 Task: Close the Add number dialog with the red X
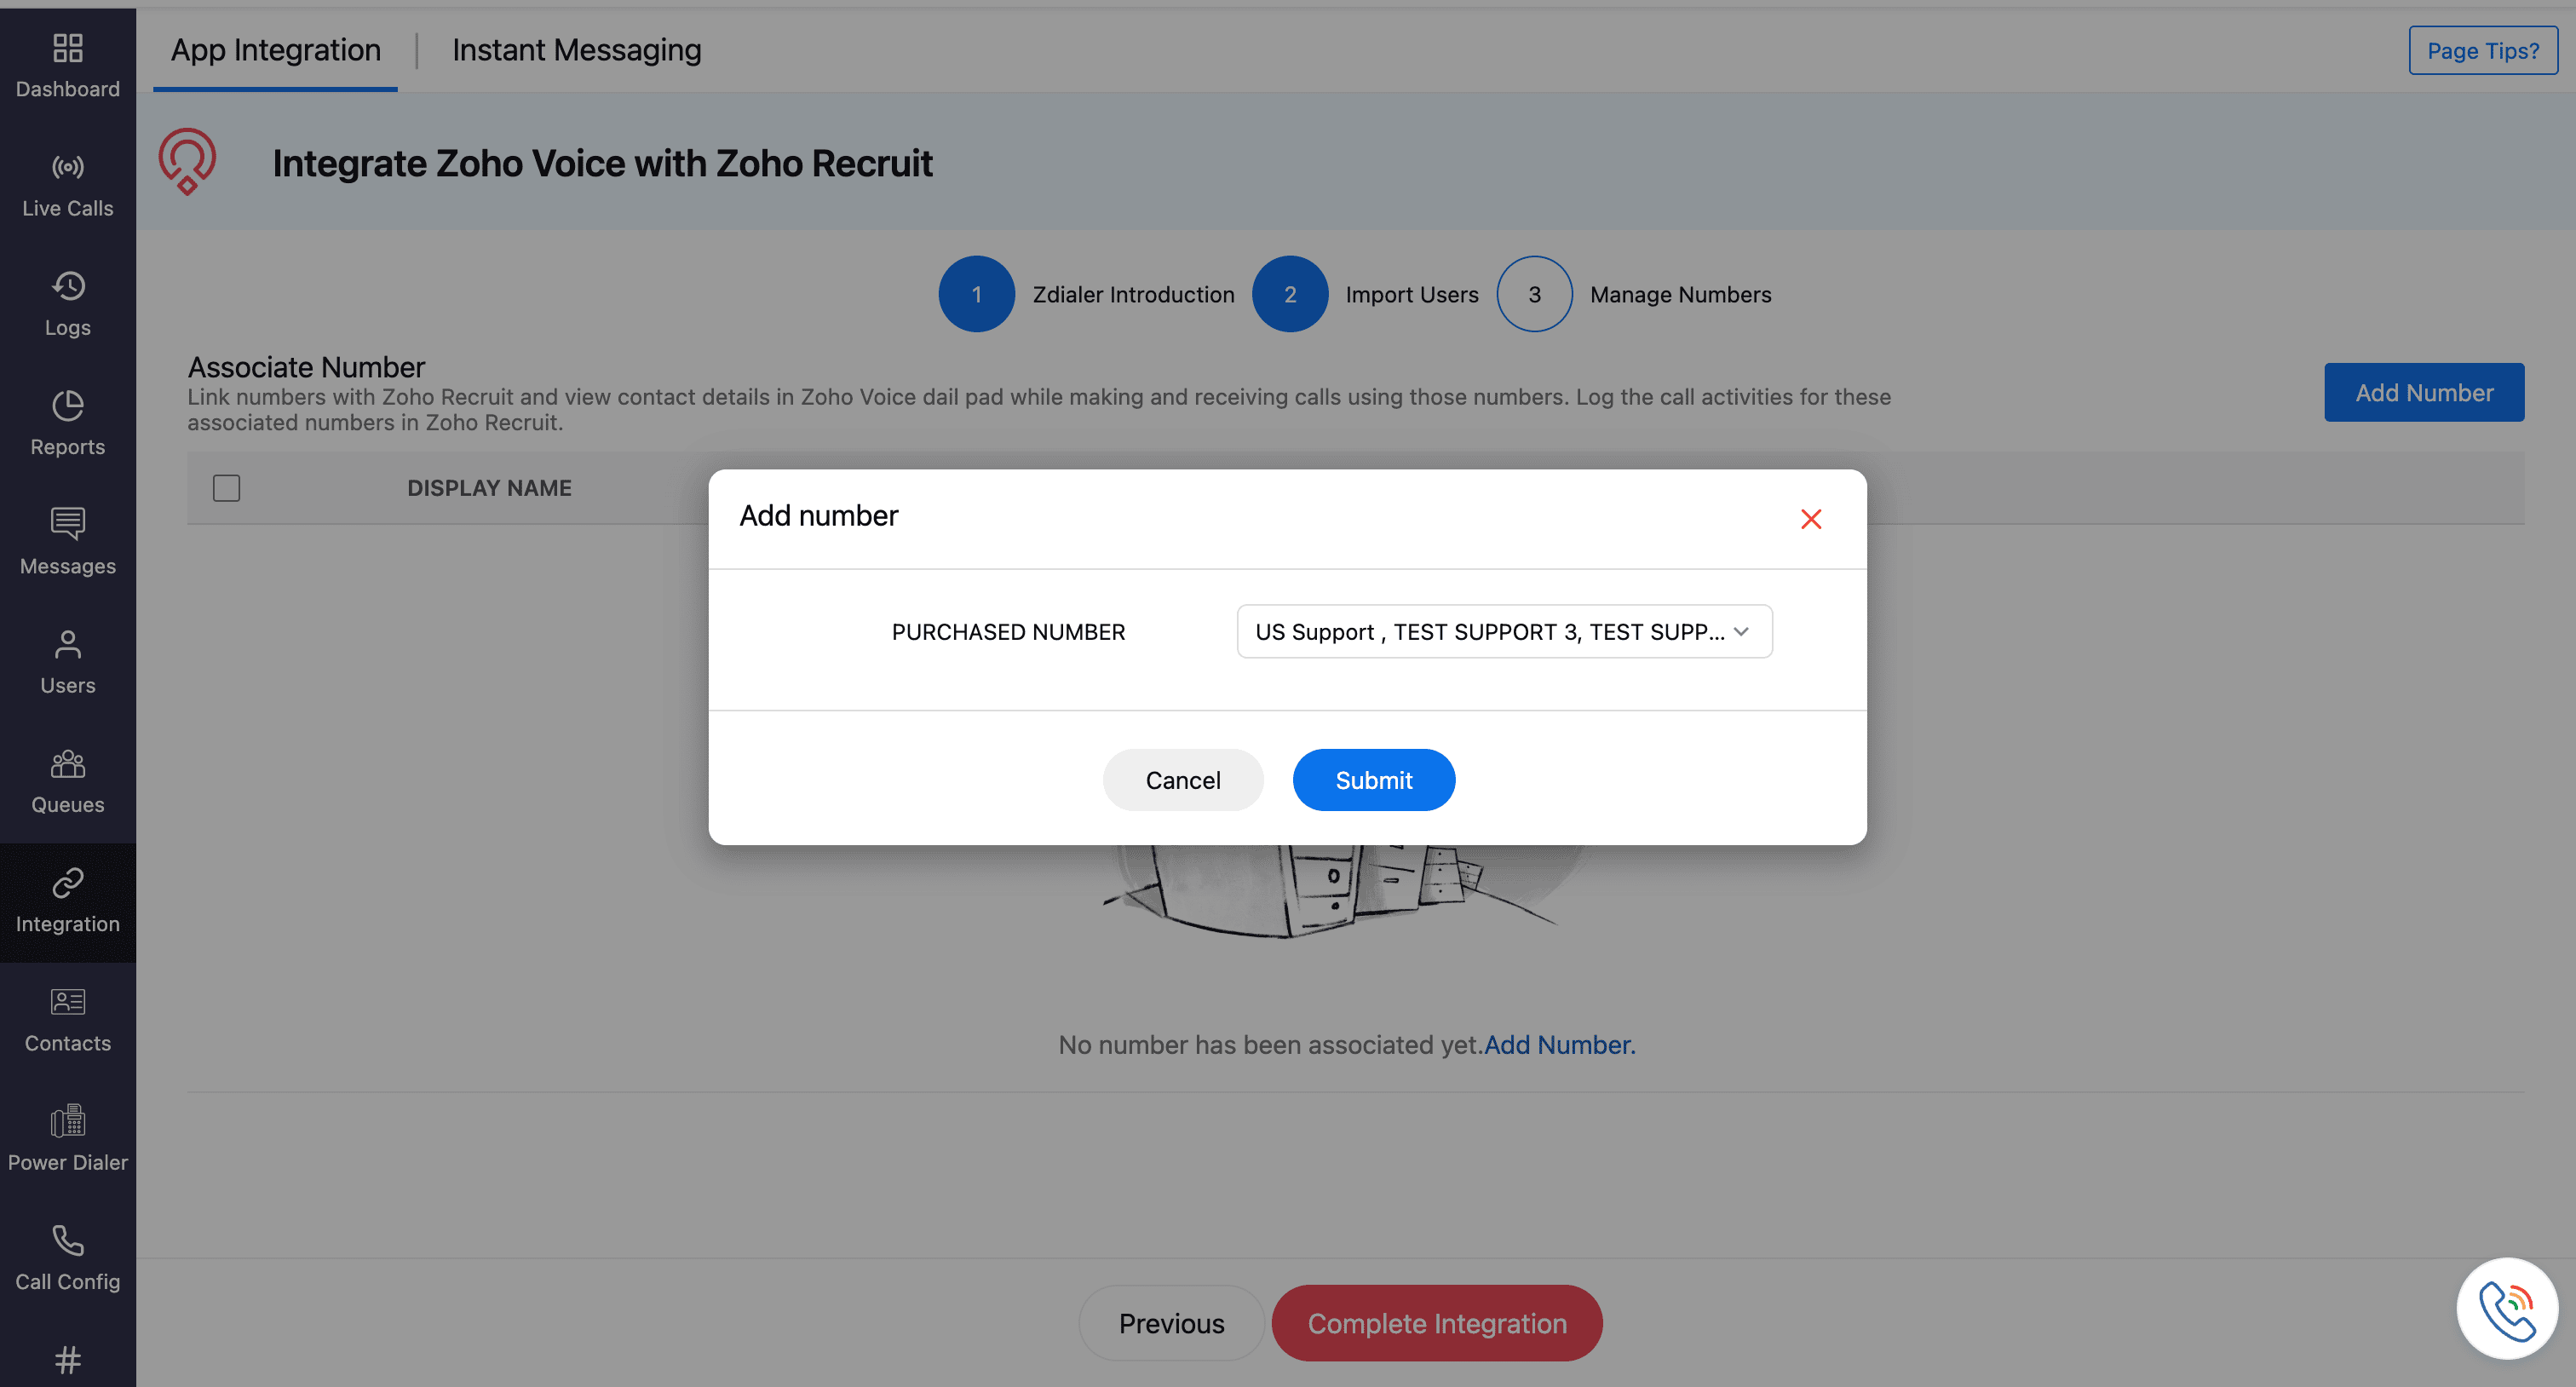click(x=1810, y=519)
